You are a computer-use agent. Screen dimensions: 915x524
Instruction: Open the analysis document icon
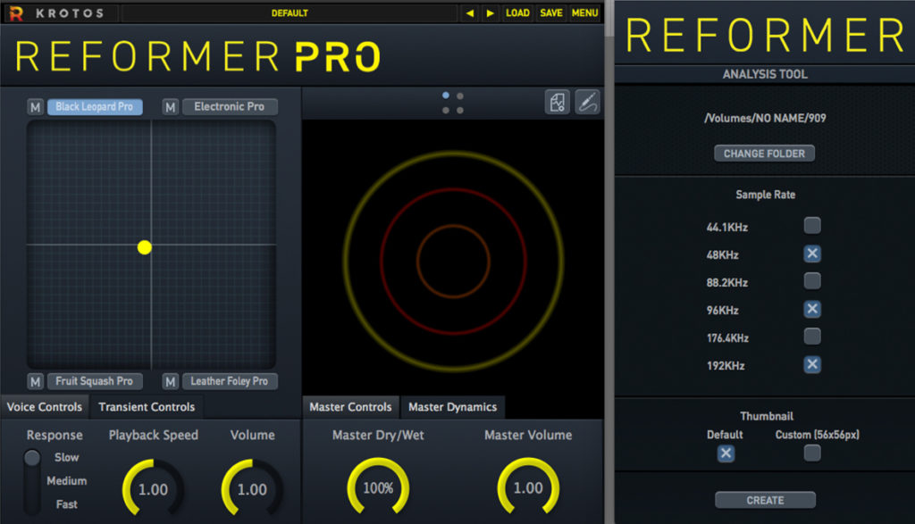click(x=557, y=102)
